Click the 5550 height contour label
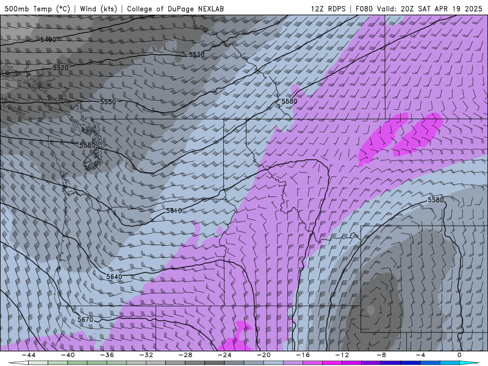The image size is (488, 366). tap(108, 102)
